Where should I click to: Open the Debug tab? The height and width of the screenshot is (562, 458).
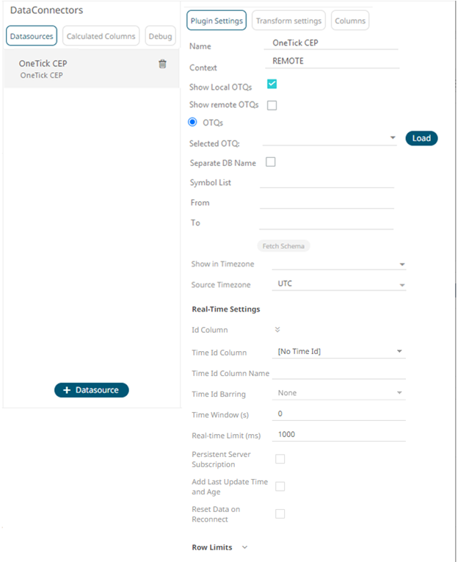159,36
